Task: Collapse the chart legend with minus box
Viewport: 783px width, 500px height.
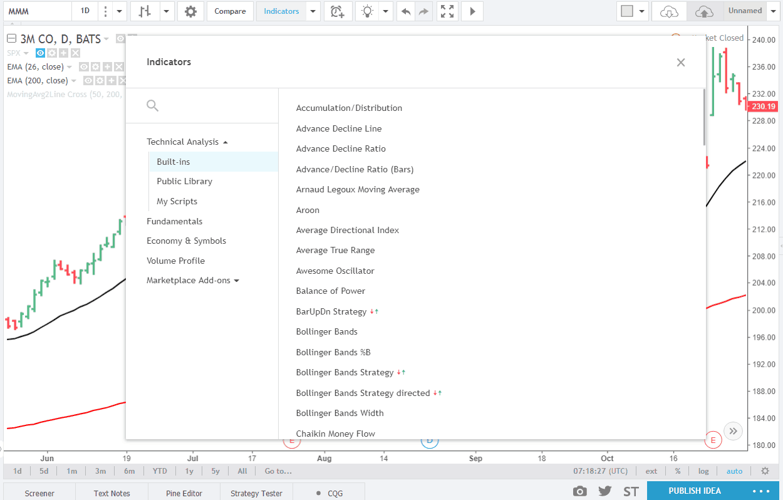Action: (11, 39)
